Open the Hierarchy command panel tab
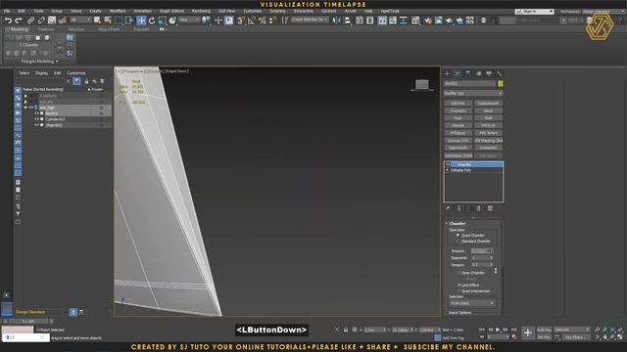627x352 pixels. [x=468, y=74]
